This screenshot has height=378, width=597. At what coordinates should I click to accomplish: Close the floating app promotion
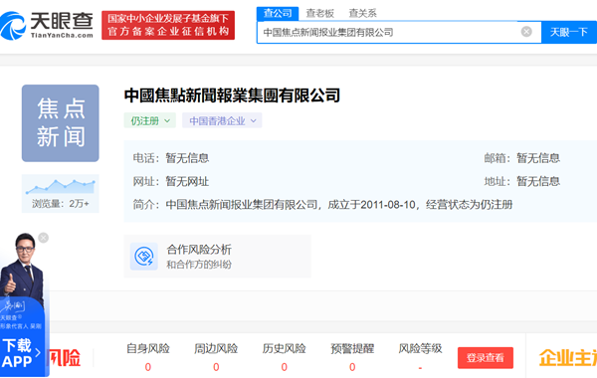[x=44, y=238]
